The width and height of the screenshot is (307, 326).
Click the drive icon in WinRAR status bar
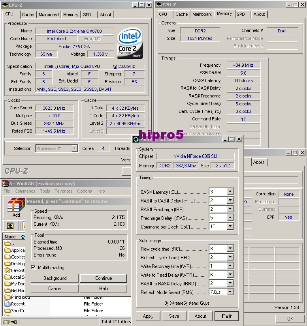(x=6, y=322)
